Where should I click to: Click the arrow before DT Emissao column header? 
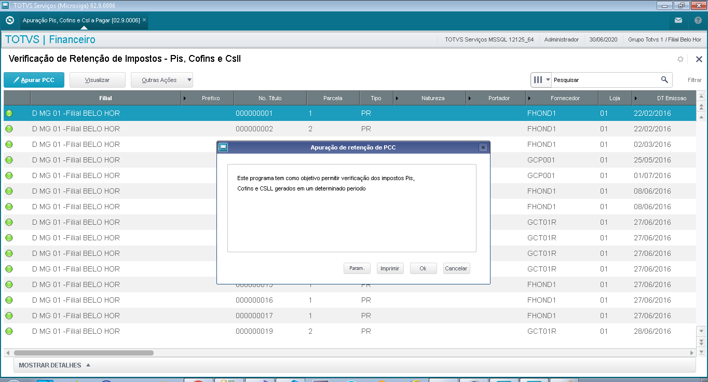tap(636, 98)
